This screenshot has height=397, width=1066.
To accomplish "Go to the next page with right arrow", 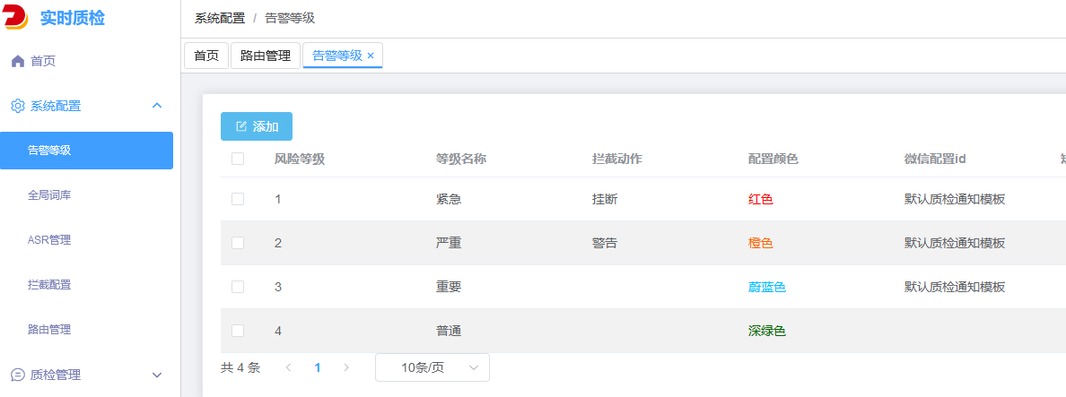I will (x=346, y=367).
